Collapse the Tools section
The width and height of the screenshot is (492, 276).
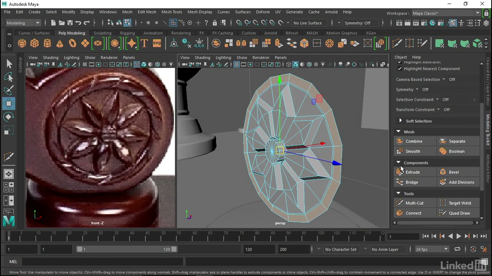pyautogui.click(x=399, y=194)
